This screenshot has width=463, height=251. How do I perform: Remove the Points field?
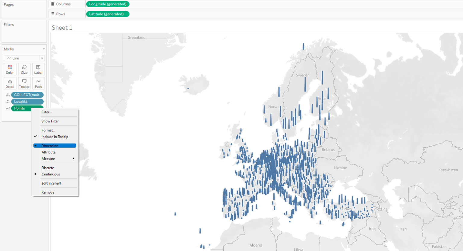(x=48, y=192)
